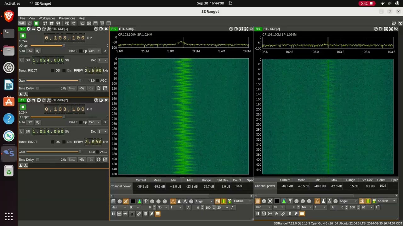Open presets star icon in the RTL-SDR[2] panel

tap(44, 100)
